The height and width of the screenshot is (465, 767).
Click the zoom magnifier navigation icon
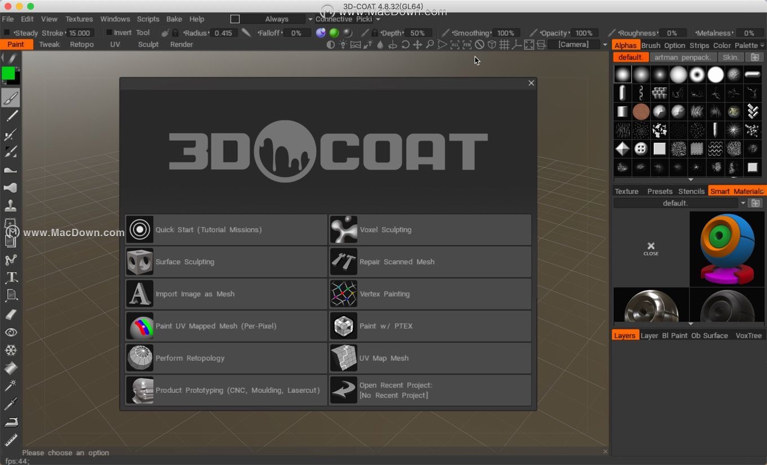tap(430, 45)
